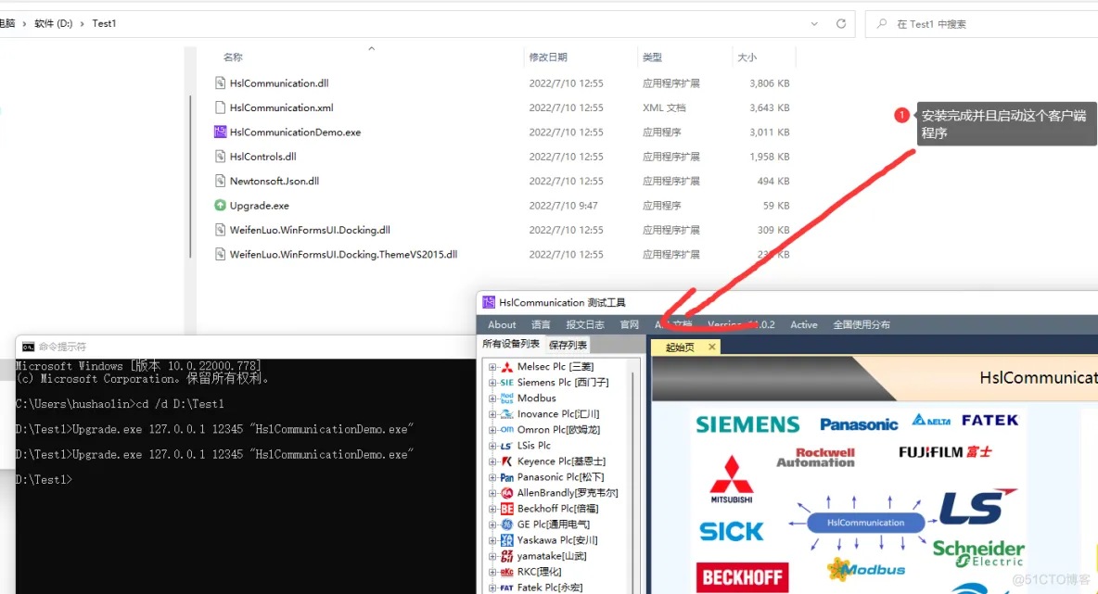Screen dimensions: 1098x594
Task: Click the HslCommunication.dll file icon
Action: (x=220, y=83)
